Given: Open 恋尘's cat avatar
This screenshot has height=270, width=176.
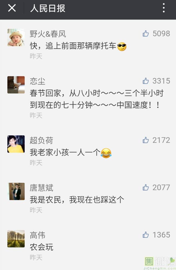Looking at the screenshot, I should (16, 85).
